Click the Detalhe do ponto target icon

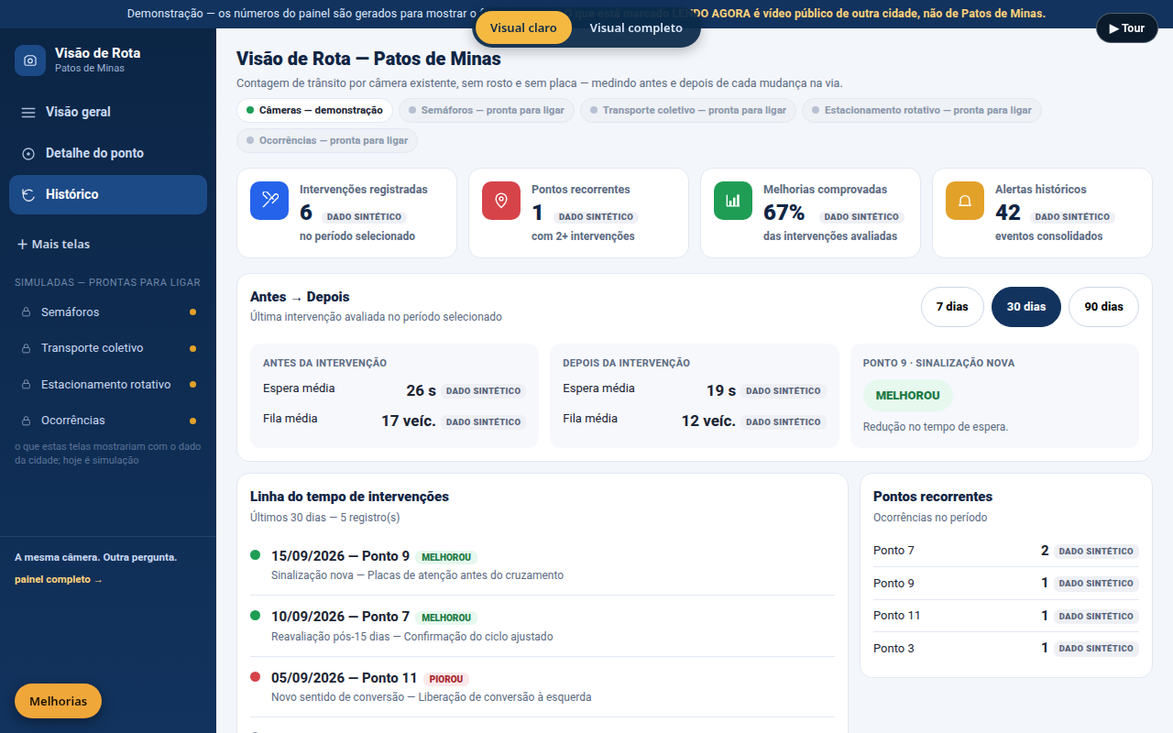pyautogui.click(x=28, y=153)
